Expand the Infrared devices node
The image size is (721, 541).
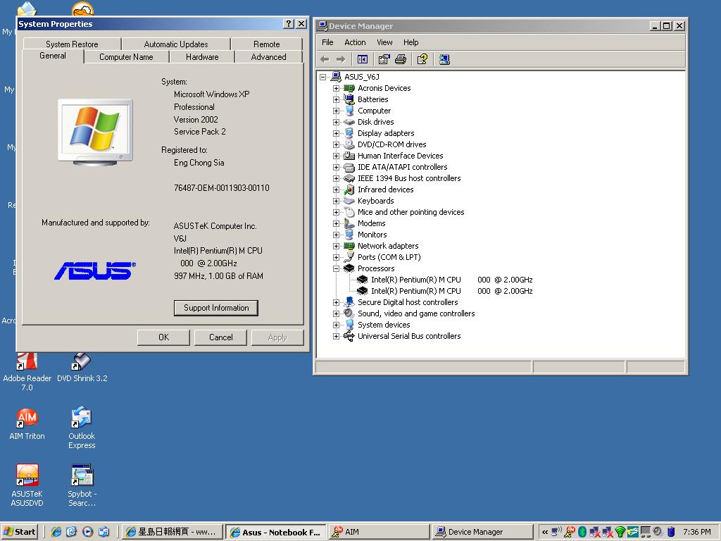tap(336, 189)
